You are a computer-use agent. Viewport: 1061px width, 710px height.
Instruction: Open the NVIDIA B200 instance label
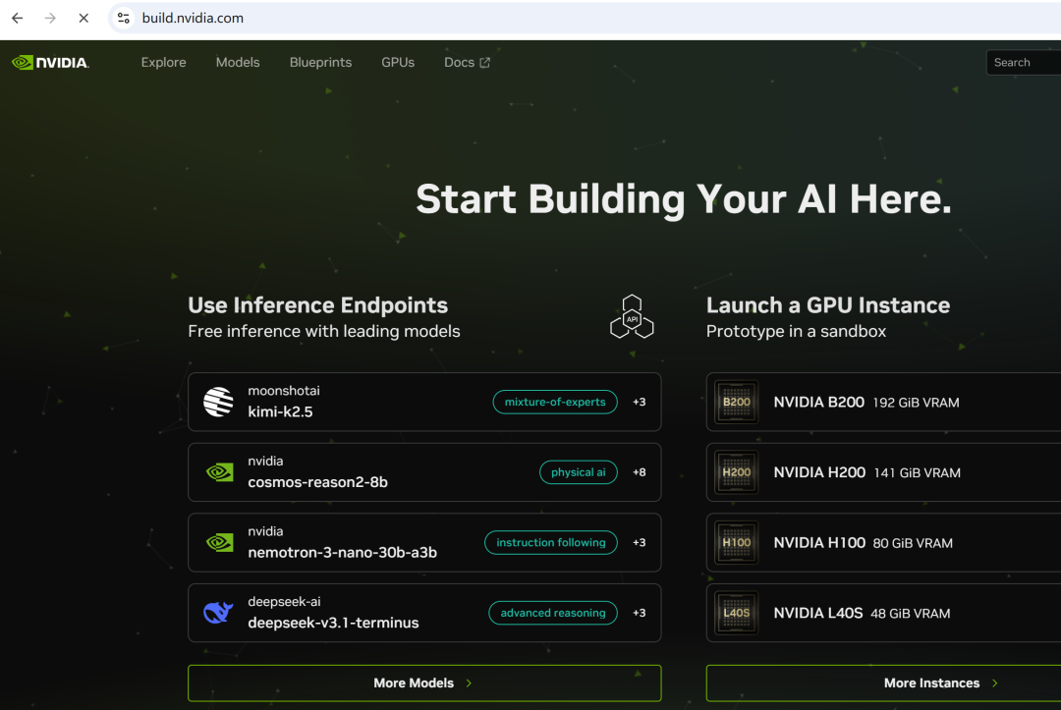[818, 402]
